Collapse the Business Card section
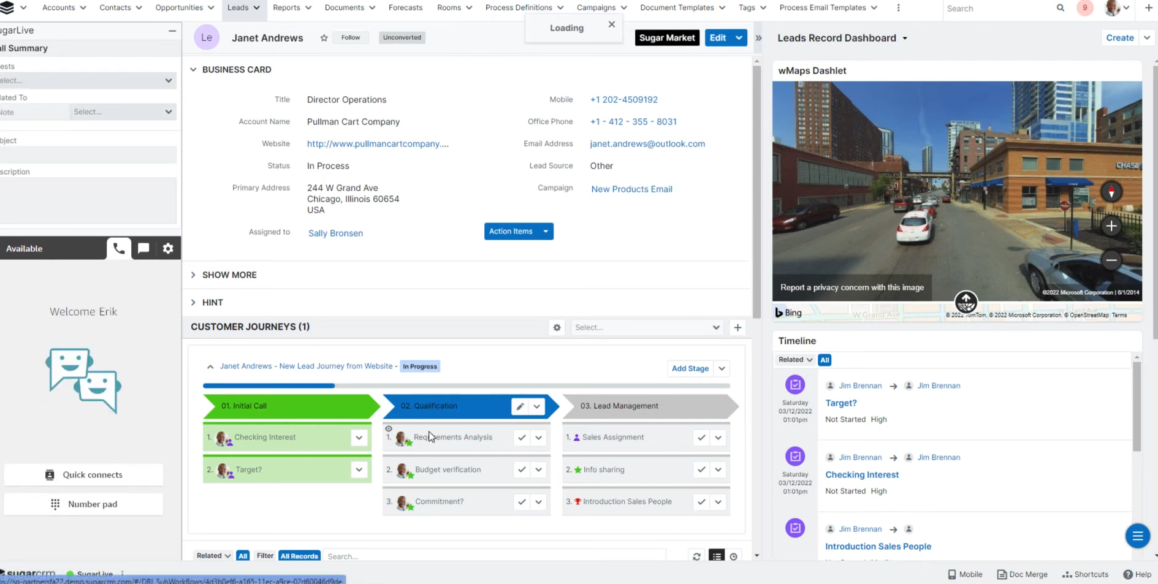 [x=193, y=70]
